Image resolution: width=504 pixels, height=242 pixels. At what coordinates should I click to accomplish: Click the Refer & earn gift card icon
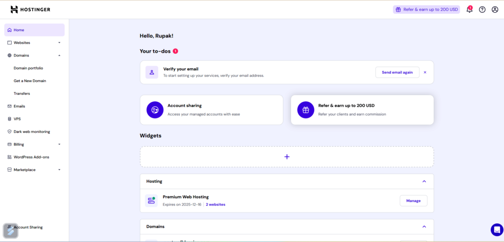click(x=306, y=110)
